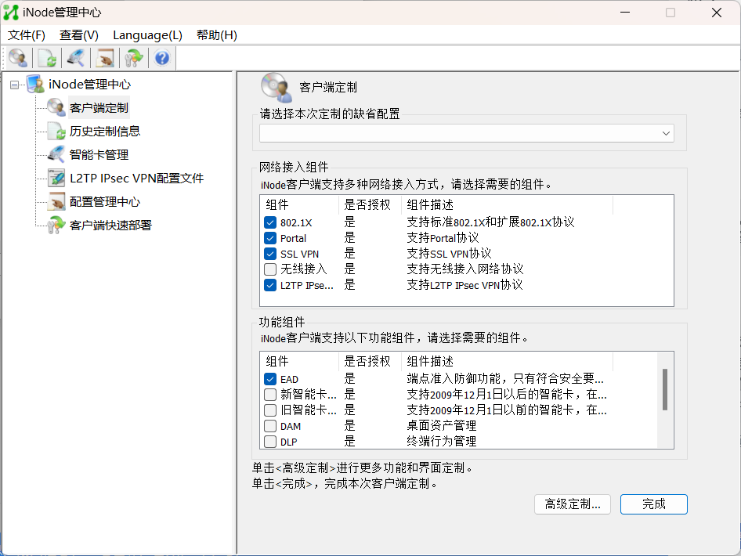This screenshot has width=741, height=556.
Task: Click the description 支持无线接入网络协议
Action: click(465, 269)
